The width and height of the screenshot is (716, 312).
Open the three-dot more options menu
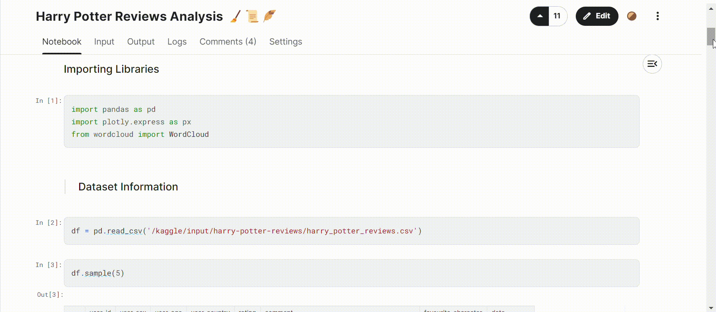point(658,16)
